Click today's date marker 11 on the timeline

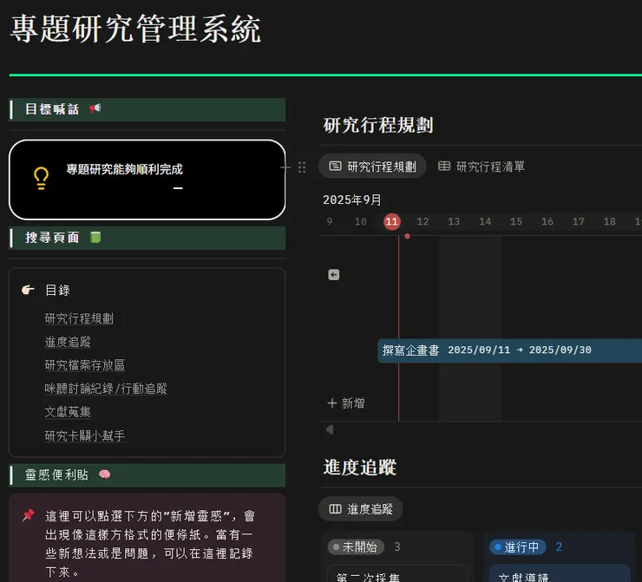coord(392,221)
